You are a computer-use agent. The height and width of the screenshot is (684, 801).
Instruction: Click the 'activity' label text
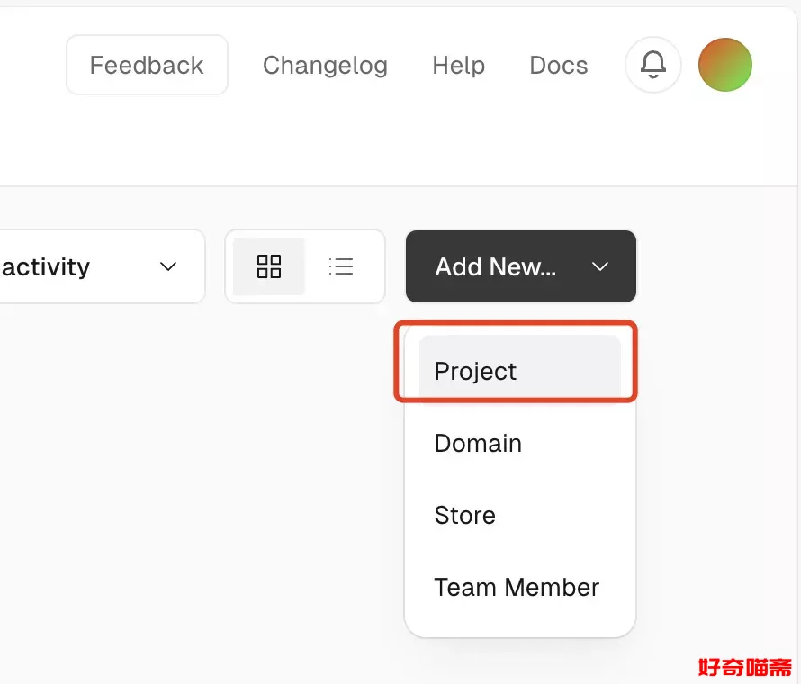45,266
